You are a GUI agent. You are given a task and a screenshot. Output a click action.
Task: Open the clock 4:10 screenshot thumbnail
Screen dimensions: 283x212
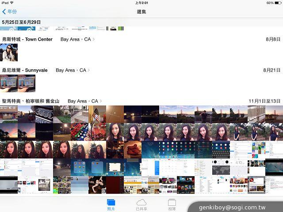[239, 167]
